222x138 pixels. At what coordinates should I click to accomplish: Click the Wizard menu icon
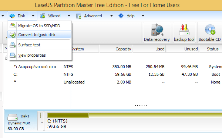[43, 16]
